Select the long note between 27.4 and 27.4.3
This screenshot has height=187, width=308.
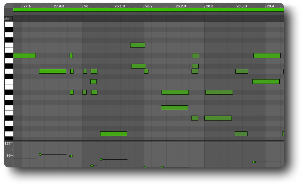click(x=53, y=71)
